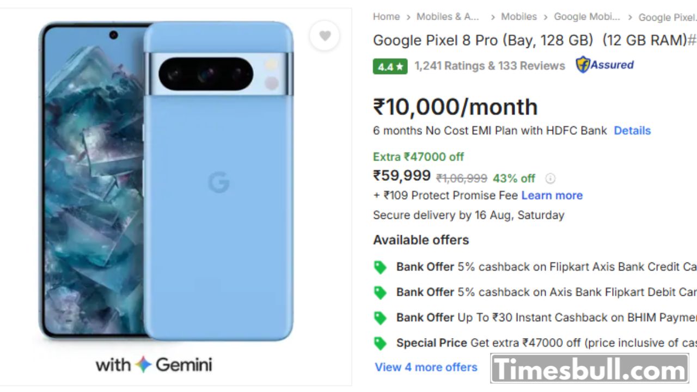Viewport: 697px width, 392px height.
Task: Click the first Bank Offer green tag icon
Action: tap(380, 267)
